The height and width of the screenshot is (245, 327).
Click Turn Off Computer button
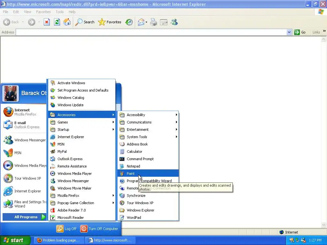tap(99, 228)
